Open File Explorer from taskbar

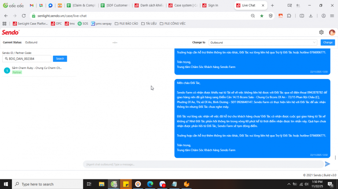pos(102,184)
